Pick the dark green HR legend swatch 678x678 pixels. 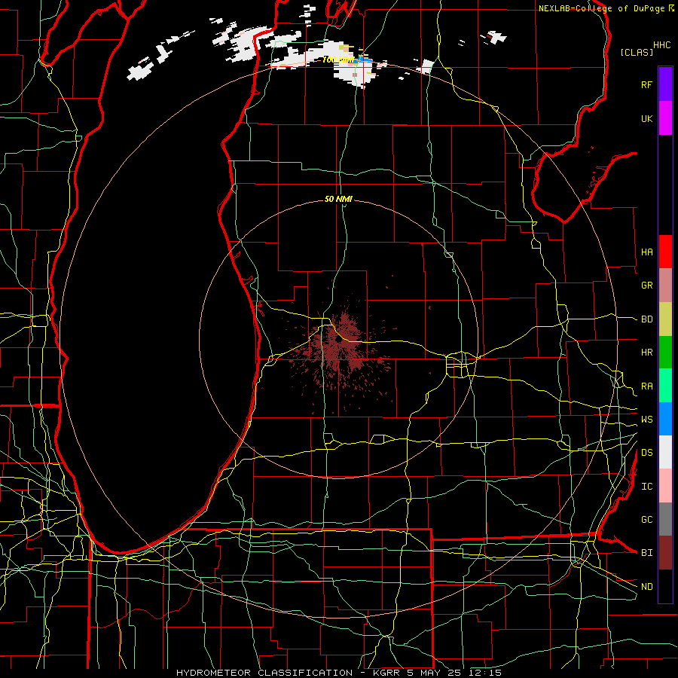click(665, 353)
